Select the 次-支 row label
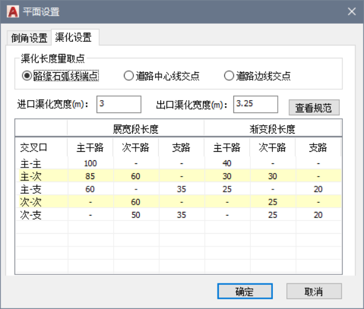 tap(31, 215)
